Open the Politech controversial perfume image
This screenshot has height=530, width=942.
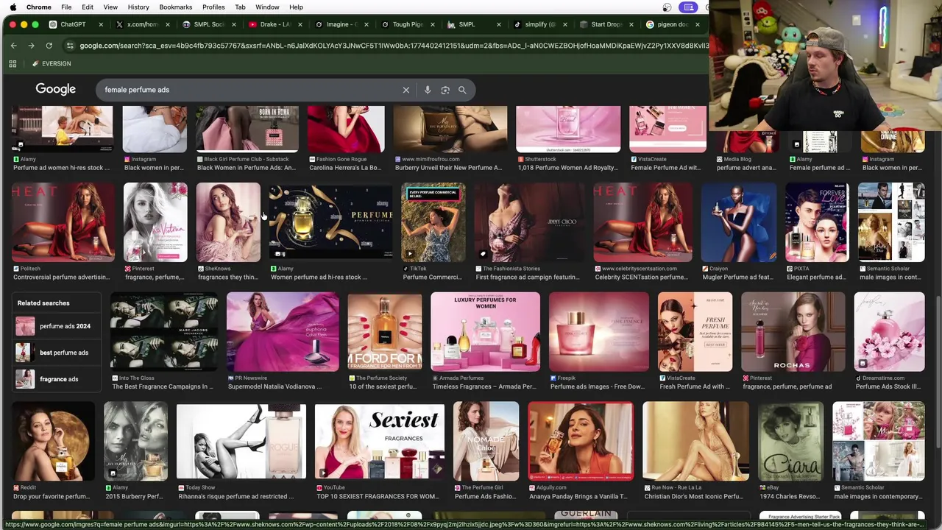point(63,222)
